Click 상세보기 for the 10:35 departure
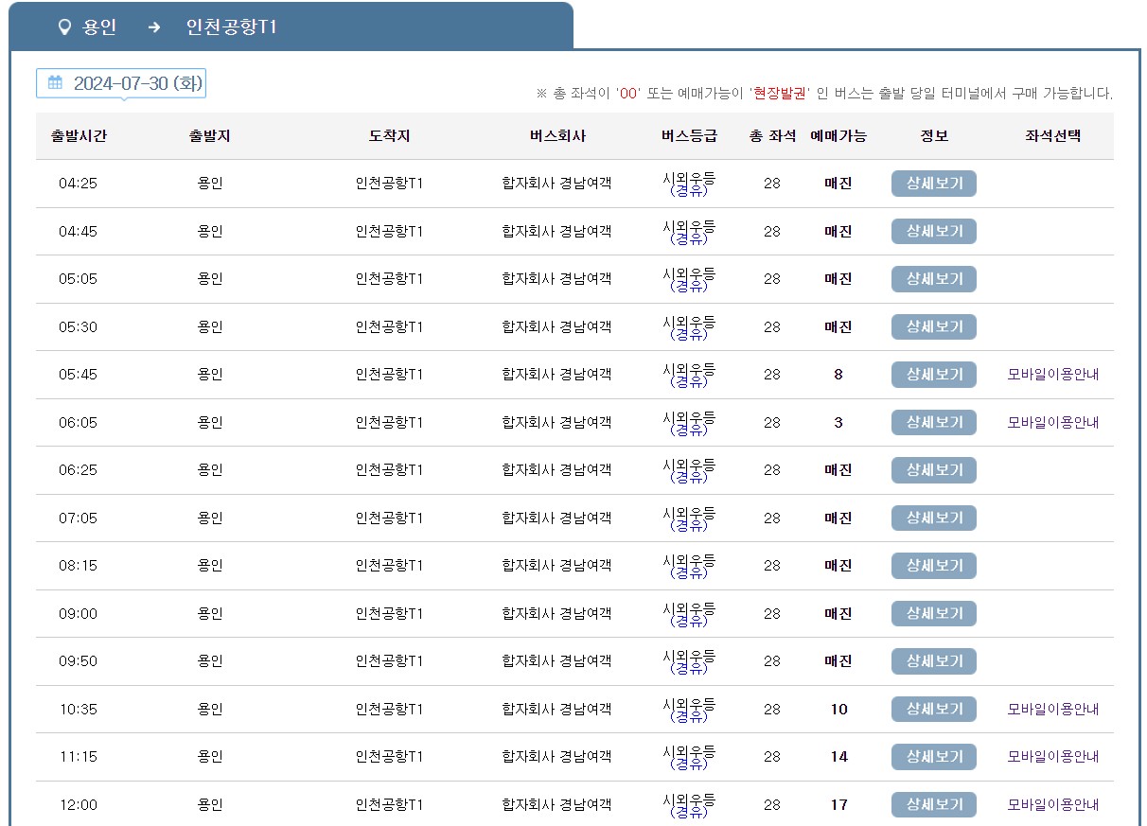The height and width of the screenshot is (826, 1147). tap(933, 709)
